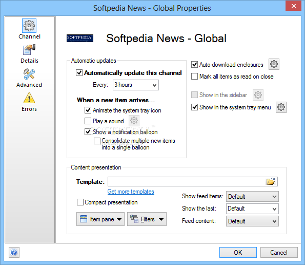
Task: Open the update interval dropdown showing 3 hours
Action: (x=136, y=85)
